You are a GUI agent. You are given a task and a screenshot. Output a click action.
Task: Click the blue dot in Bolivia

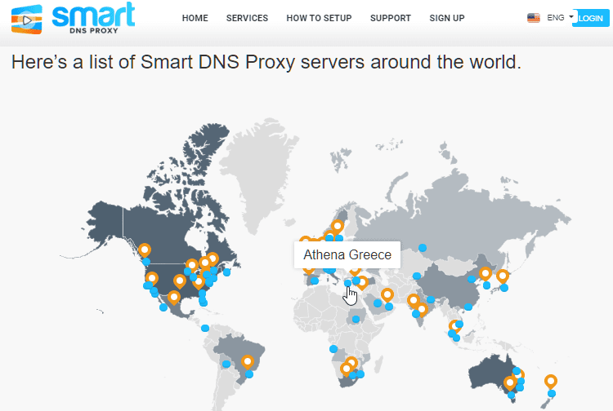(226, 364)
